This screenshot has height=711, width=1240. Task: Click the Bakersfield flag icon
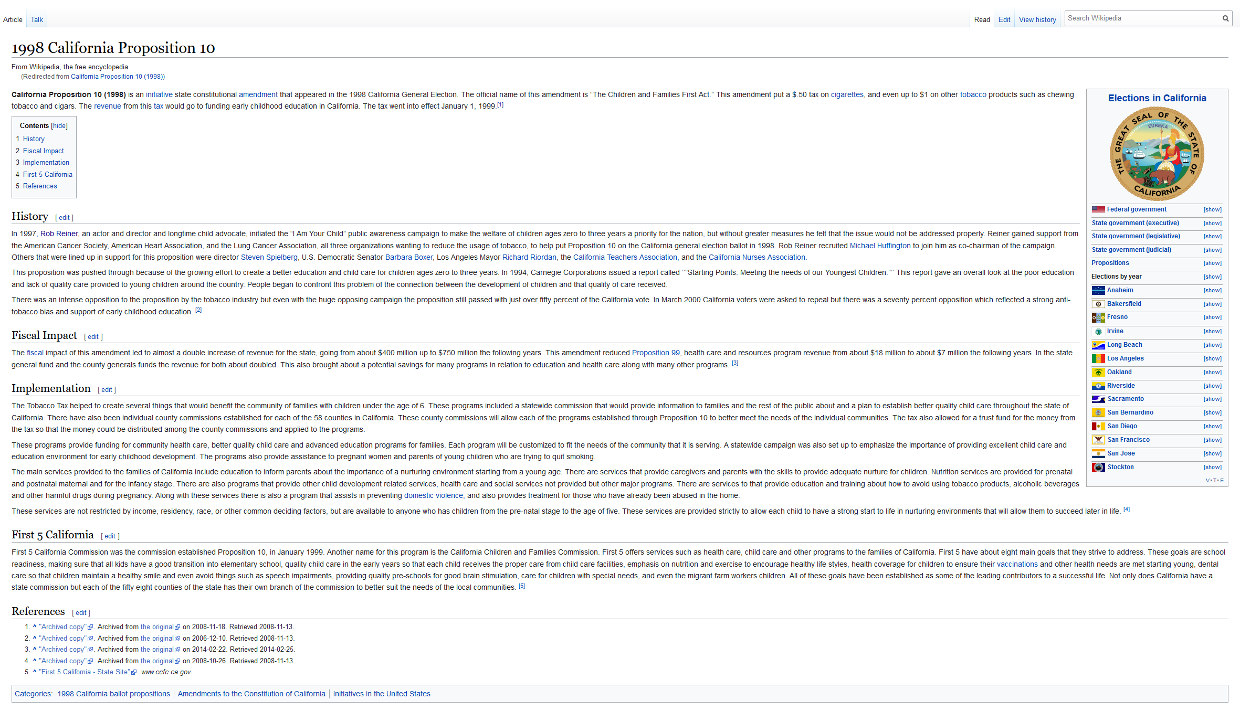click(1098, 304)
